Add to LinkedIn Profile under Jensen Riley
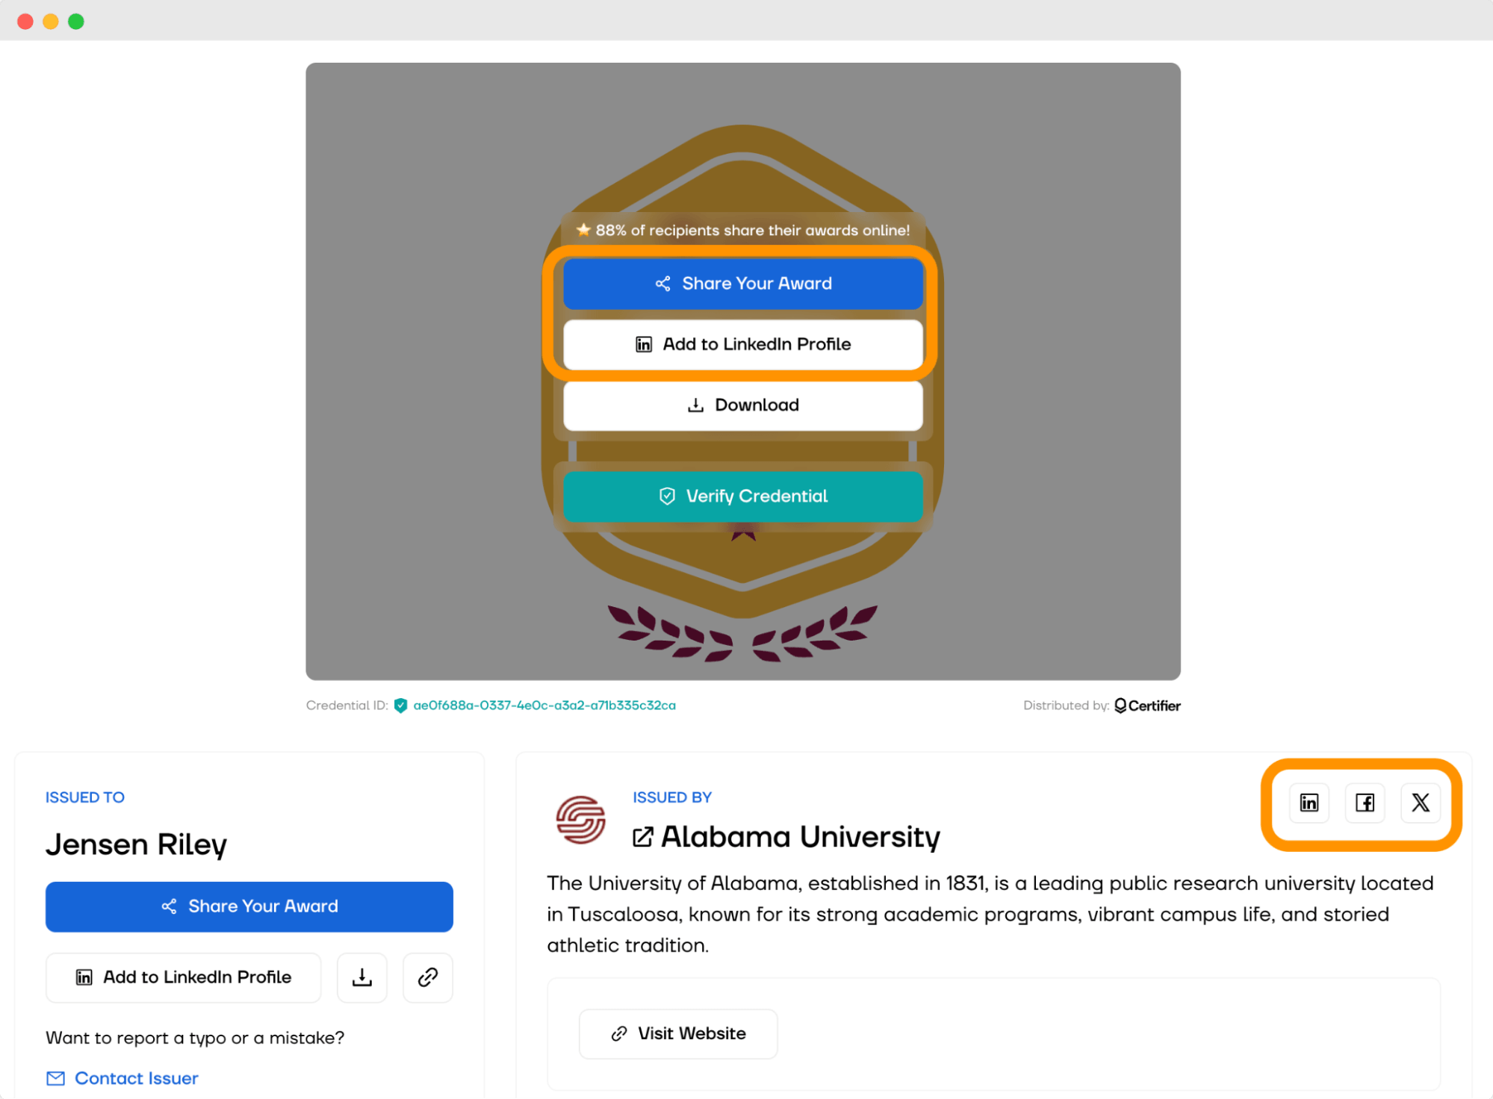1493x1099 pixels. 184,977
